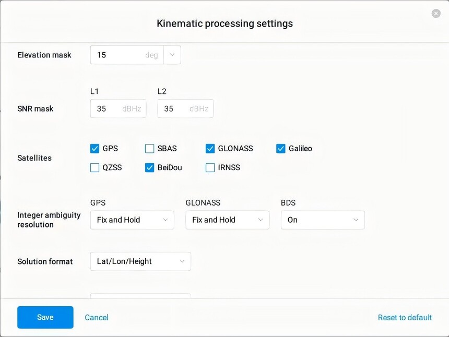This screenshot has width=449, height=337.
Task: Close the Kinematic processing settings dialog
Action: [436, 14]
